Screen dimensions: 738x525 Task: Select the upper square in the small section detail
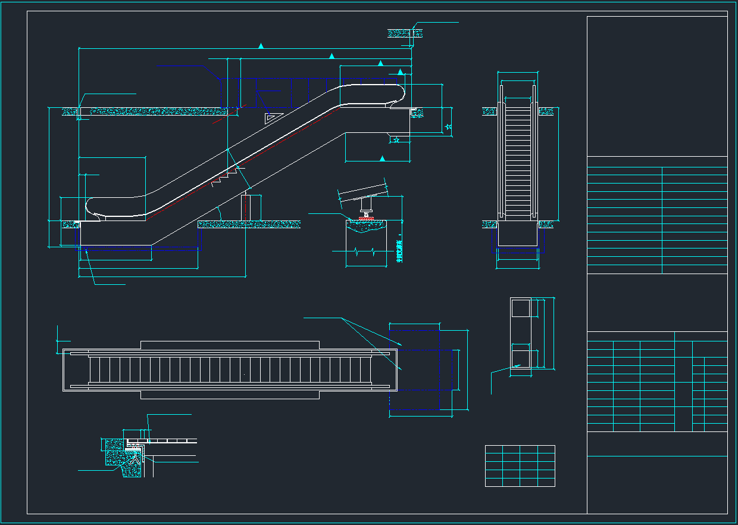tap(520, 308)
